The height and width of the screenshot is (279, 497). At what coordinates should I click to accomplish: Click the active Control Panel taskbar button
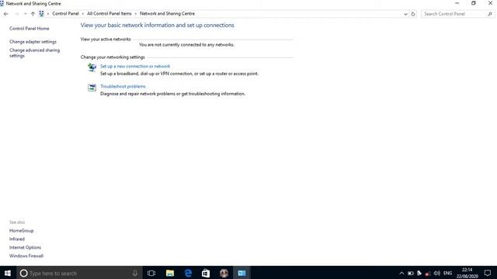242,273
